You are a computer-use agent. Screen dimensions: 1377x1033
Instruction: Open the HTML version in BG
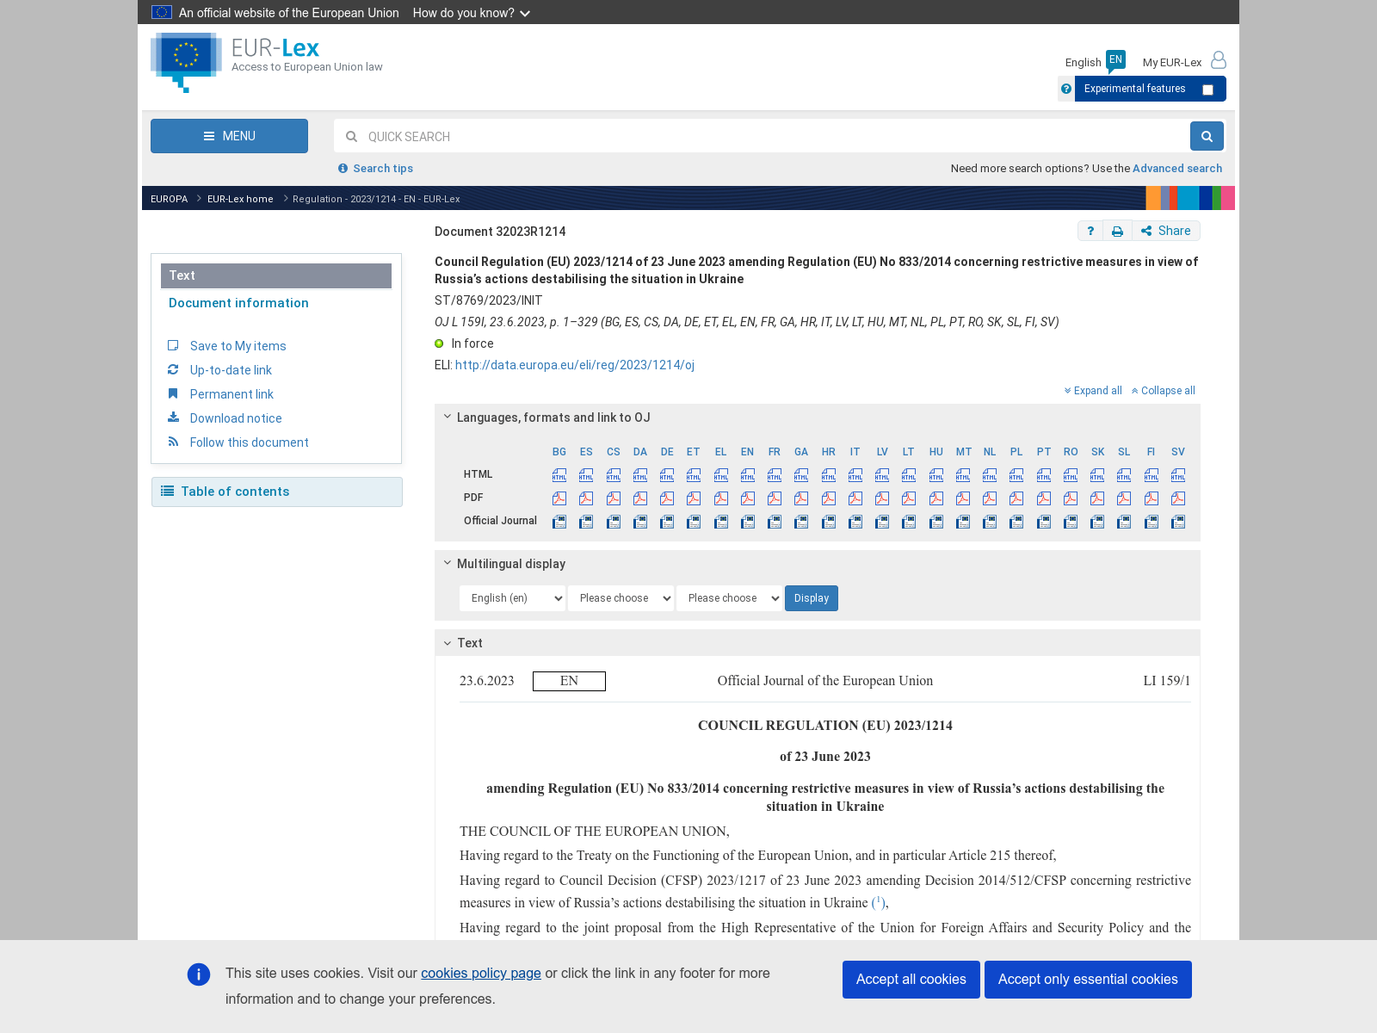559,475
